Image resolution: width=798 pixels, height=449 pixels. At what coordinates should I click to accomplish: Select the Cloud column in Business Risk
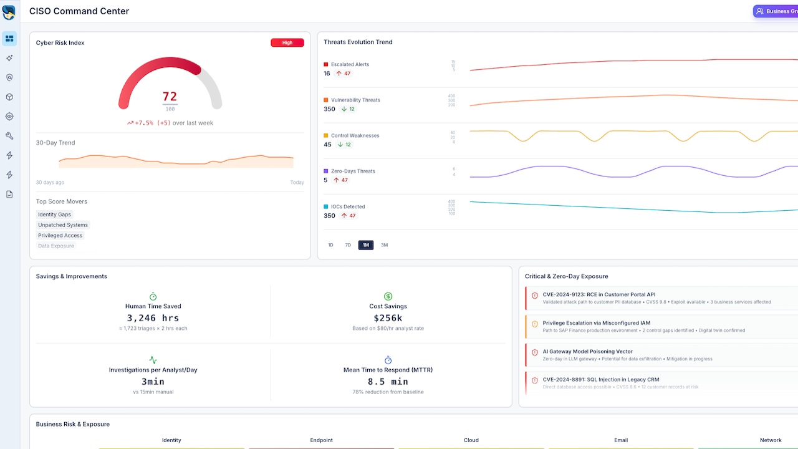click(x=471, y=440)
